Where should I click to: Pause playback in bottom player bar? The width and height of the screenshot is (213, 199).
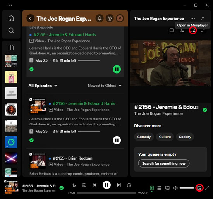[106, 185]
